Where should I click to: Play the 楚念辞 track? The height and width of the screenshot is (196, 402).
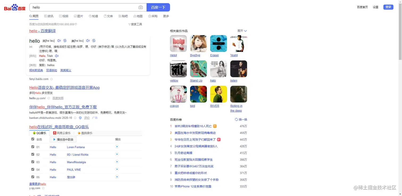click(x=117, y=177)
